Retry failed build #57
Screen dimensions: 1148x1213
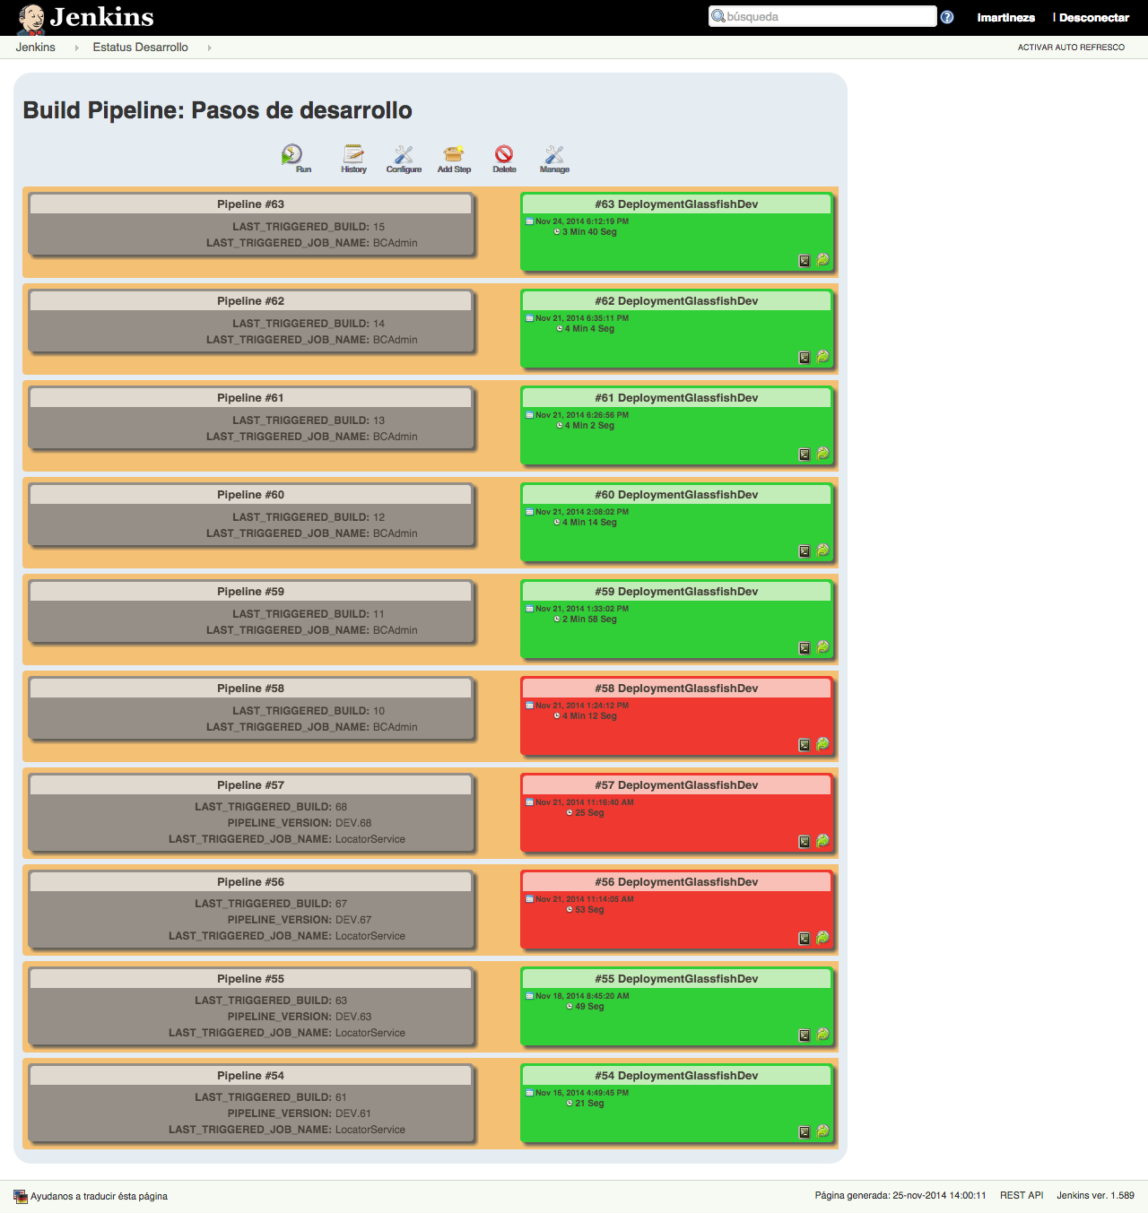(x=822, y=841)
